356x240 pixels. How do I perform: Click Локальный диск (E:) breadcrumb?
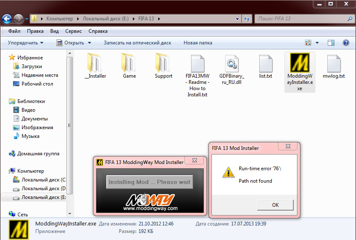(106, 19)
